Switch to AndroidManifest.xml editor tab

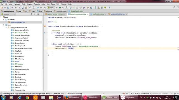click(x=118, y=14)
